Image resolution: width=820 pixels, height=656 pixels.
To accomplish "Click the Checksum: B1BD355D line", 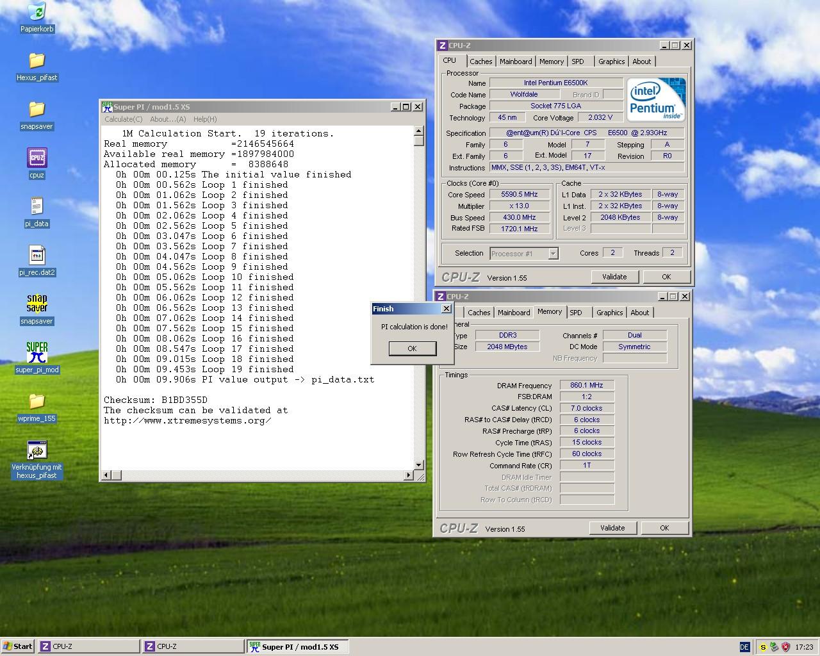I will pos(156,400).
